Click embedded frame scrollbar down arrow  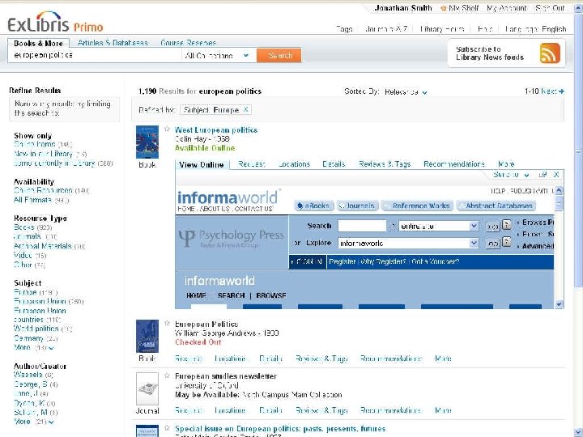[559, 304]
